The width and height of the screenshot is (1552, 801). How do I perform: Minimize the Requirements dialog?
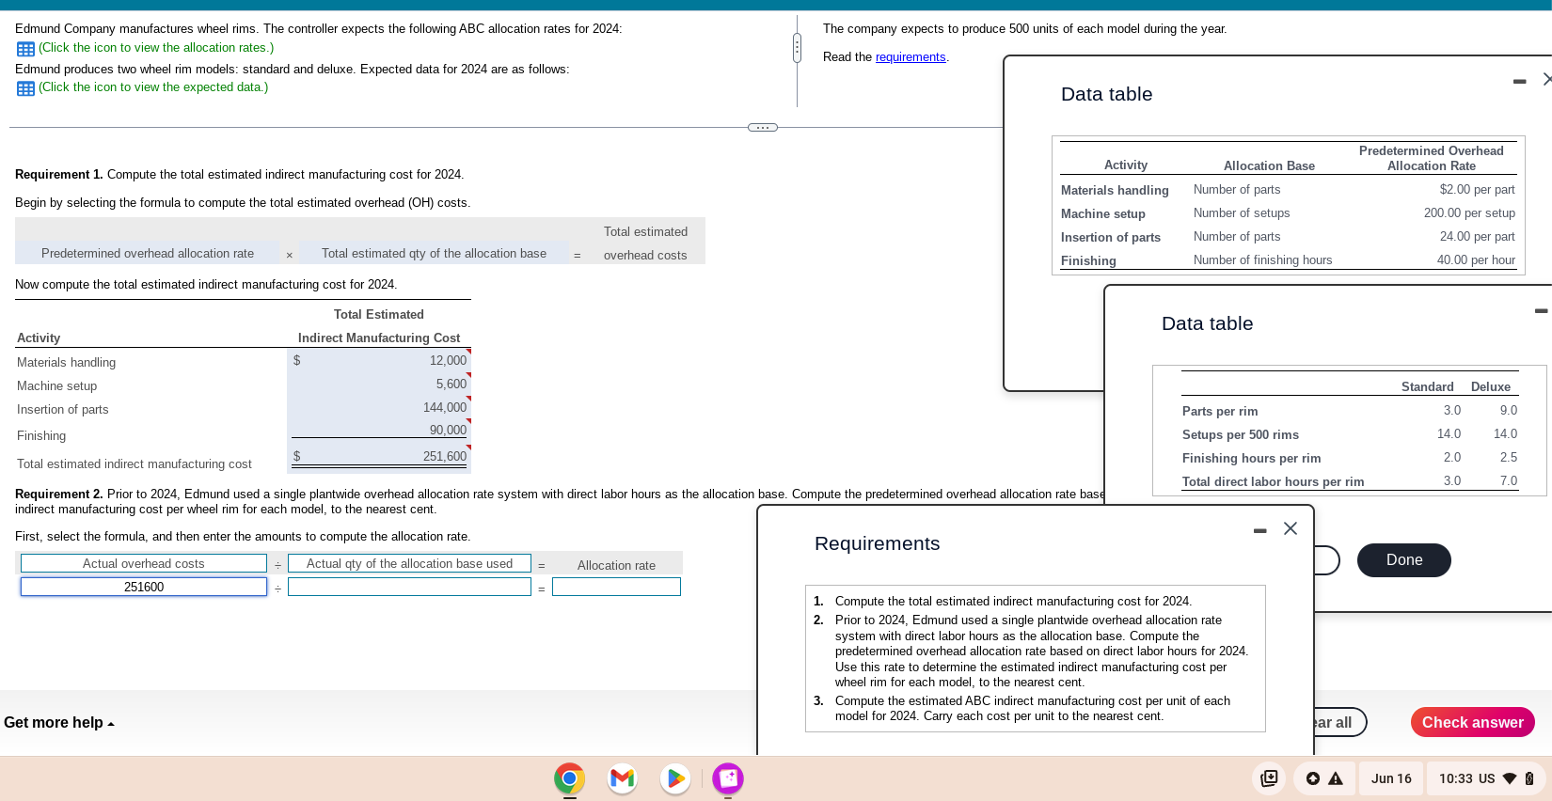(x=1259, y=530)
